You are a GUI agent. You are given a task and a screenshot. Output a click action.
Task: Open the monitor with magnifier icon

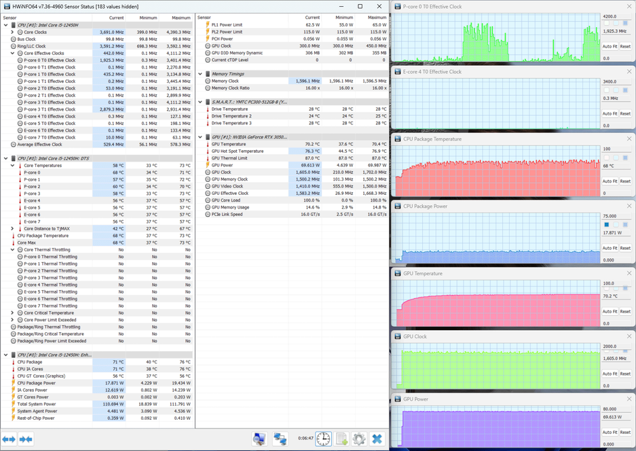coord(259,439)
